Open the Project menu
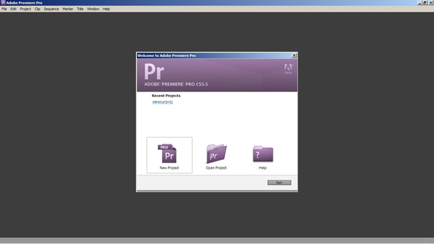434x244 pixels. (25, 9)
